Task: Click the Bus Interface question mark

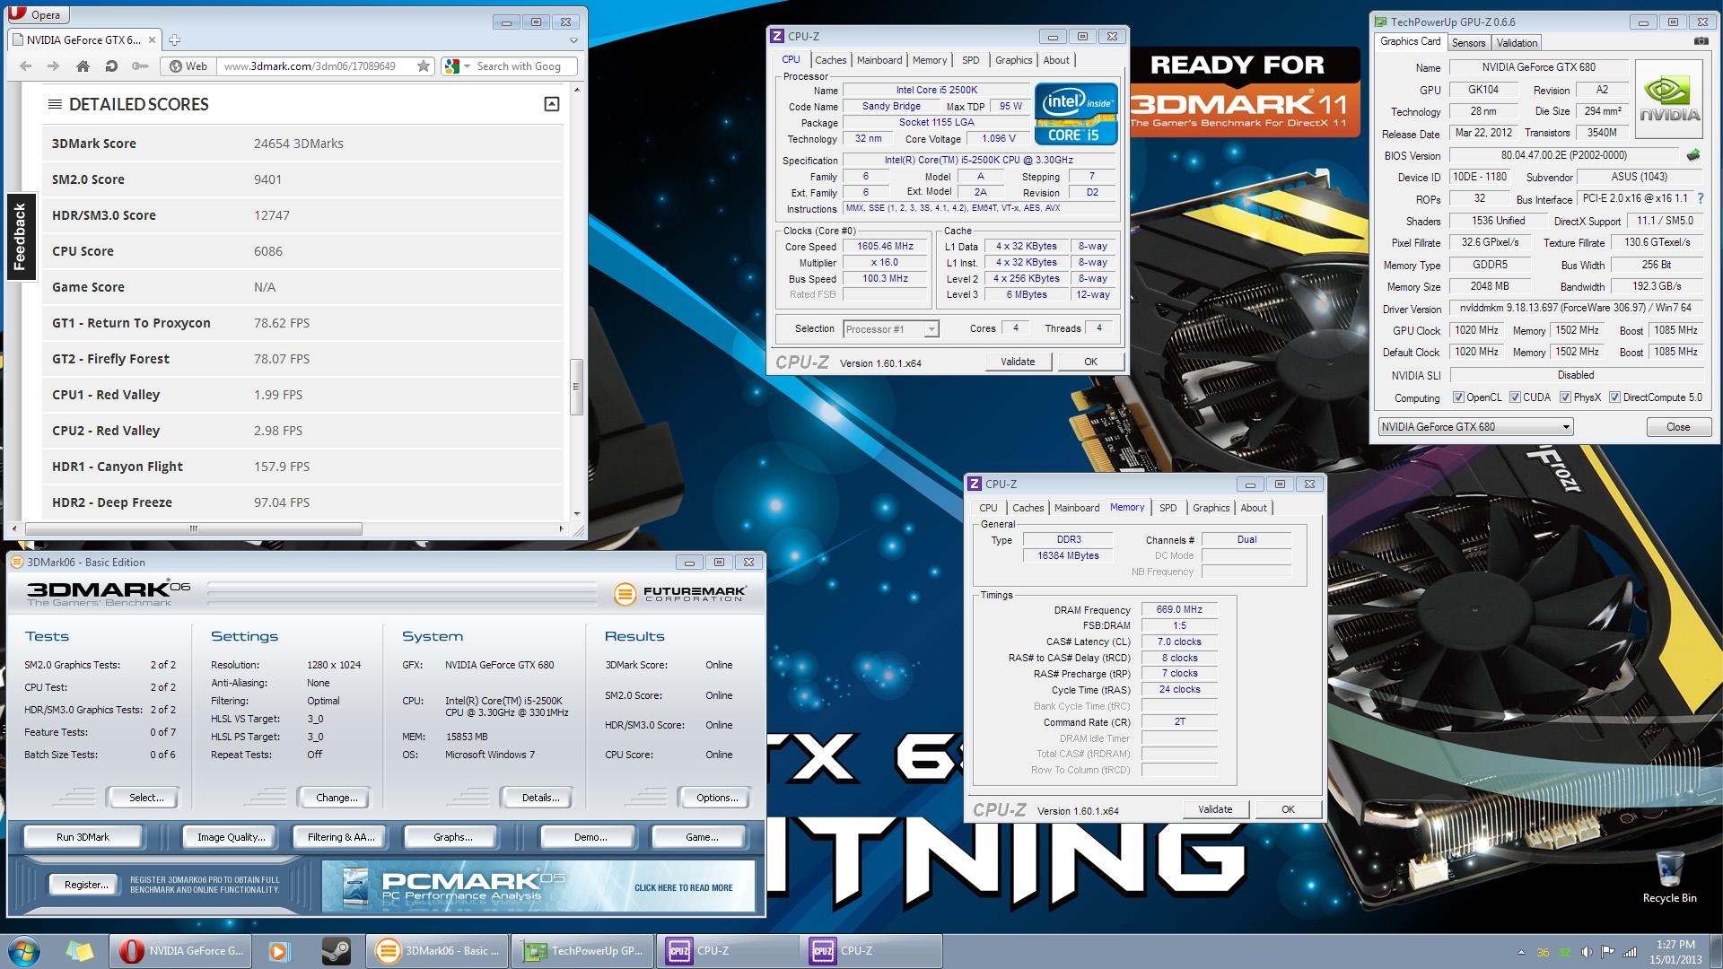Action: pyautogui.click(x=1701, y=198)
